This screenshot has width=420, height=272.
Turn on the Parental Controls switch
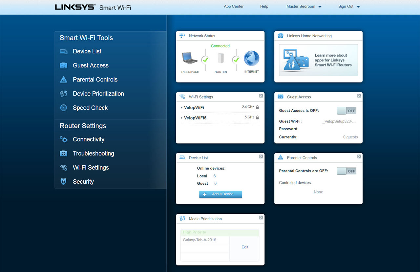(x=346, y=171)
